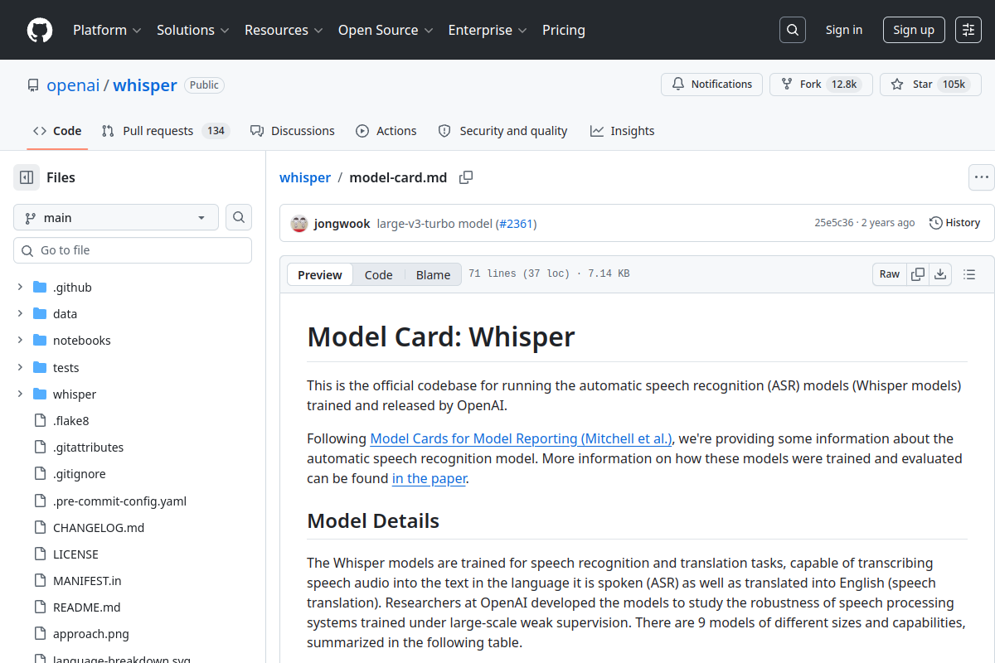Click the Sign in link
The height and width of the screenshot is (663, 995).
coord(844,30)
